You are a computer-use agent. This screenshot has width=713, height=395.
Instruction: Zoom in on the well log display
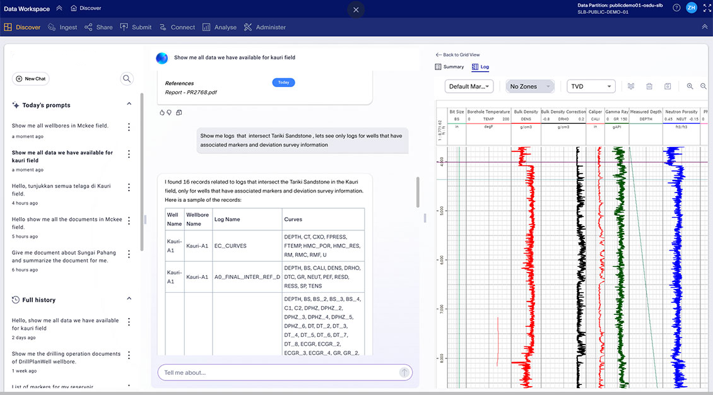tap(690, 86)
